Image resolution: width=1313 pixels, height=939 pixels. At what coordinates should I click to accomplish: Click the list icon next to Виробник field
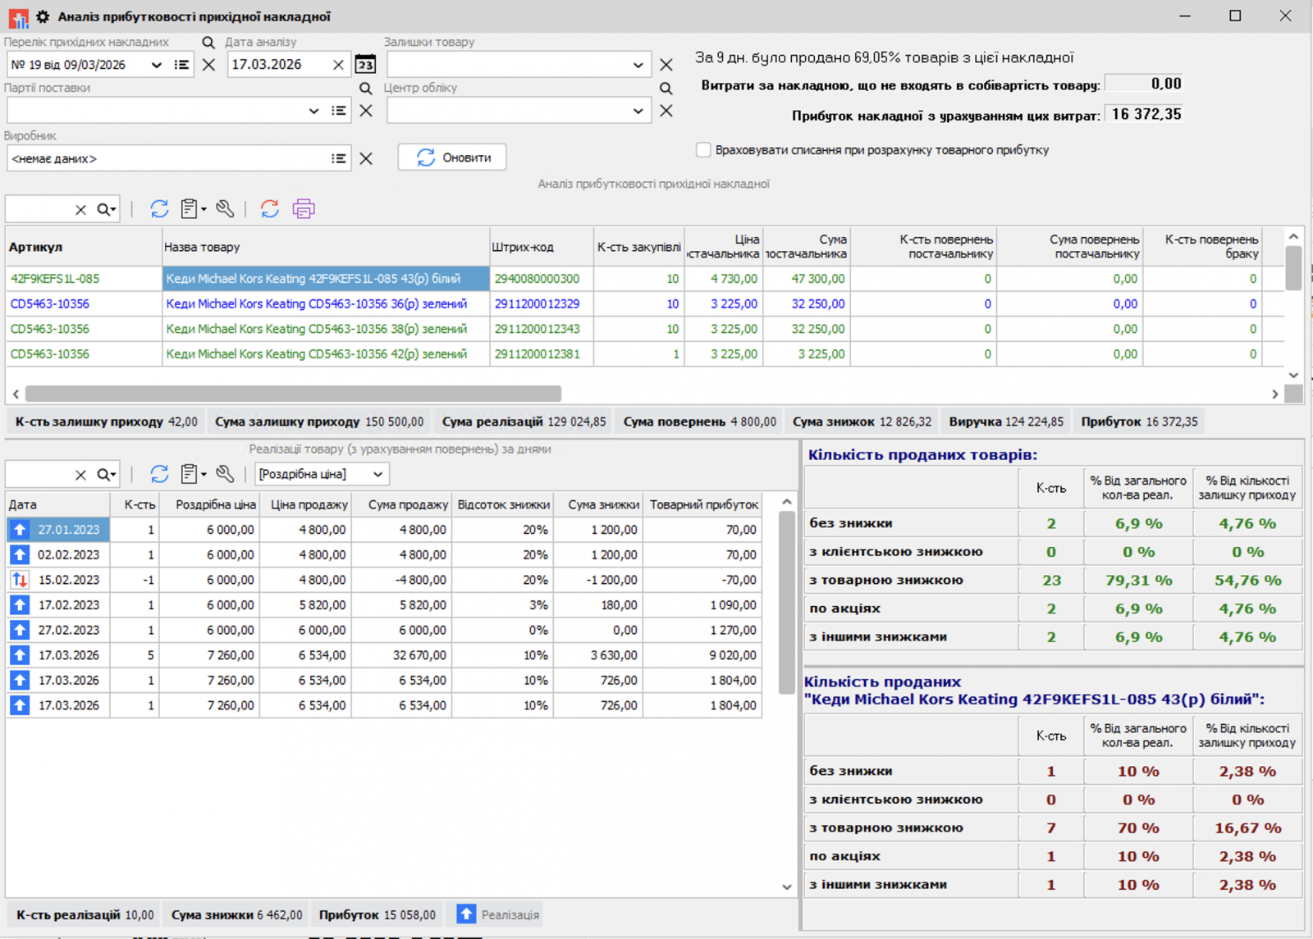pos(336,158)
